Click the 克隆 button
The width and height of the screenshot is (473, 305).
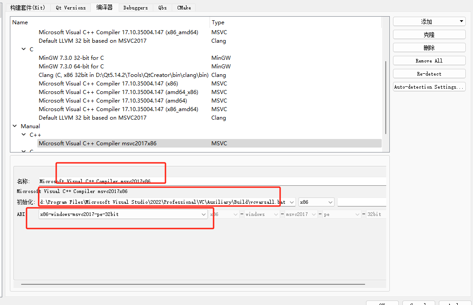(x=429, y=35)
